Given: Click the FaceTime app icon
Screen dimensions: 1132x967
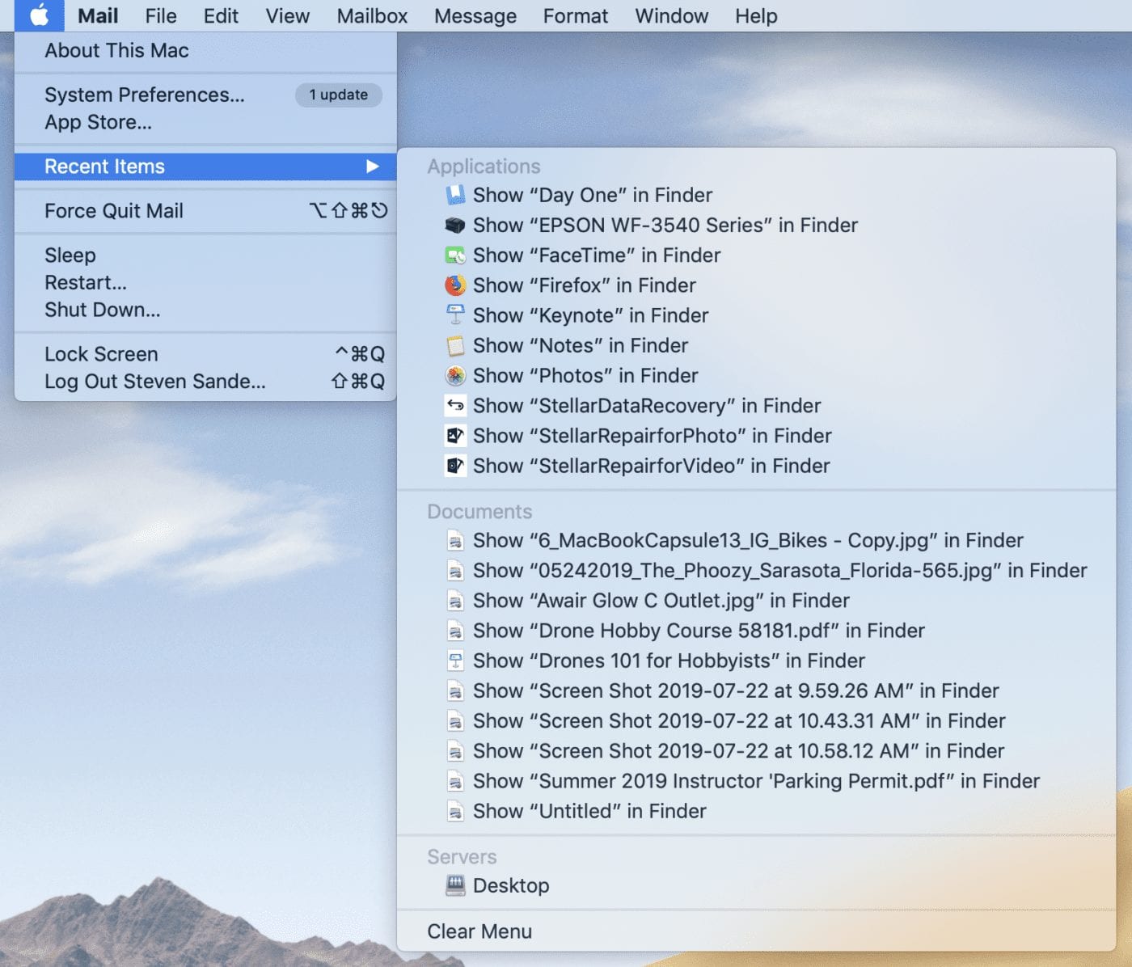Looking at the screenshot, I should [455, 255].
